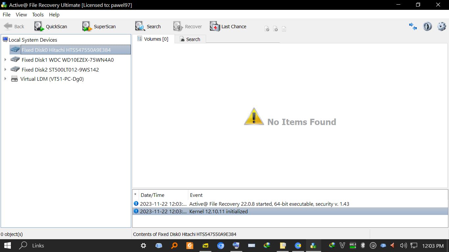Launch SuperScan from the toolbar
The height and width of the screenshot is (252, 449).
[x=99, y=27]
